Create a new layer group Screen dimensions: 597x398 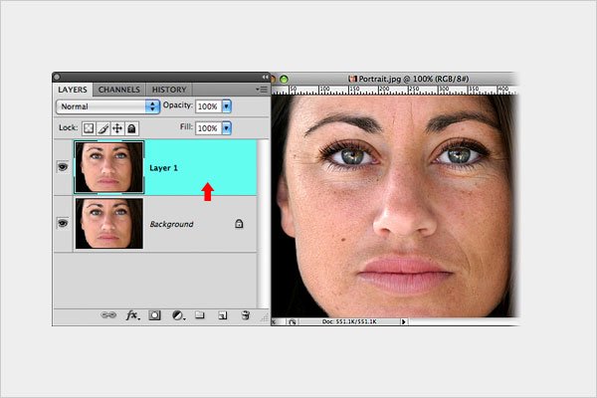(x=200, y=315)
